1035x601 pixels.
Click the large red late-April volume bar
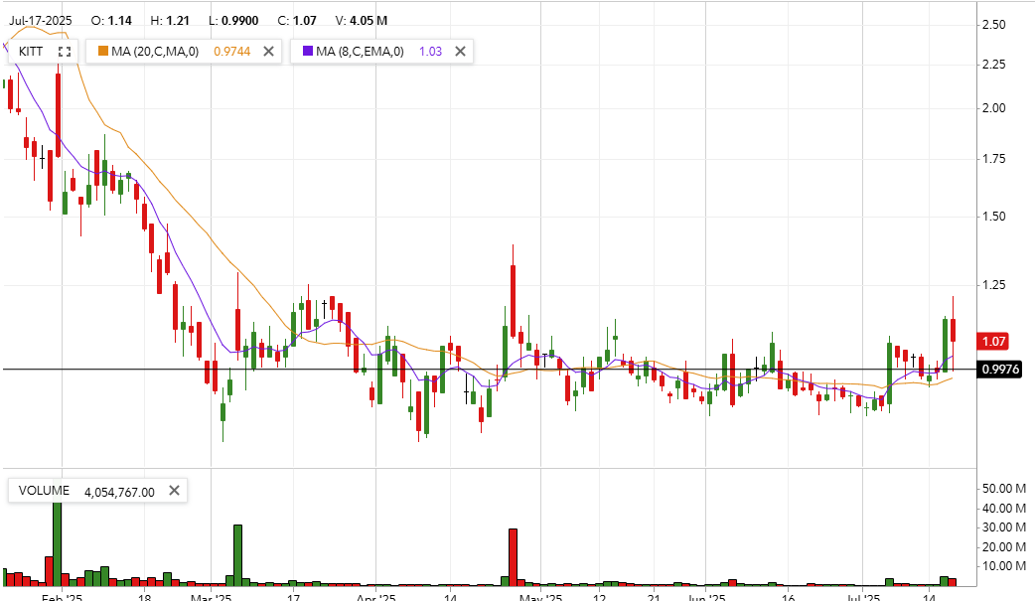pyautogui.click(x=513, y=557)
